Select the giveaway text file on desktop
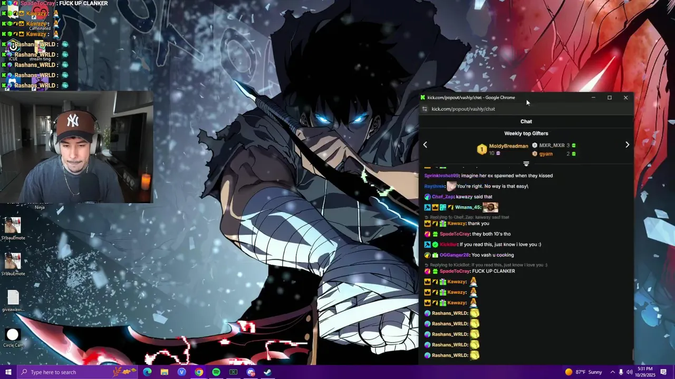Image resolution: width=675 pixels, height=379 pixels. pos(13,302)
